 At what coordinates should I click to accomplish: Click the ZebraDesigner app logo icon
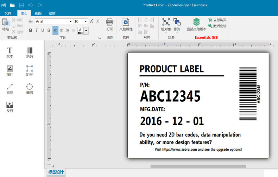pyautogui.click(x=4, y=5)
